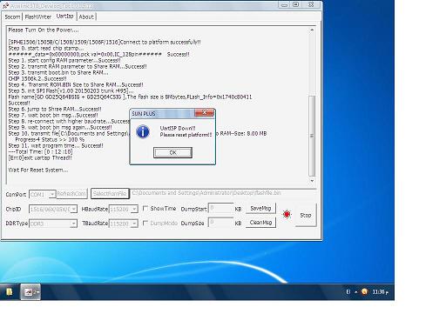446x334 pixels.
Task: Focus the DumpSize input field
Action: [x=220, y=223]
